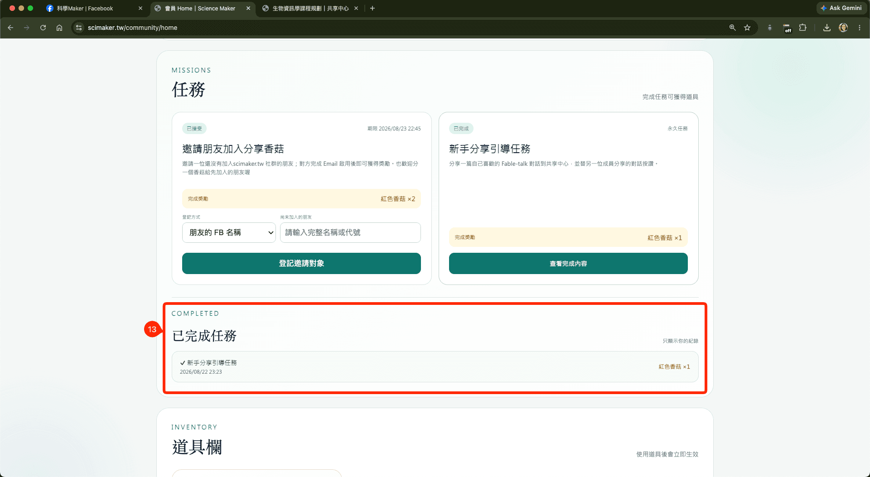Click the 道具欄 heading

197,447
